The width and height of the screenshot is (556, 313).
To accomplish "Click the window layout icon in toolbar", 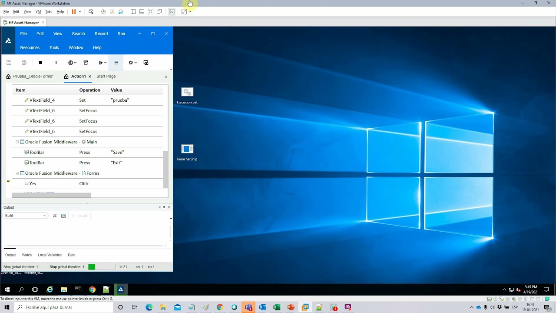I will click(x=146, y=63).
